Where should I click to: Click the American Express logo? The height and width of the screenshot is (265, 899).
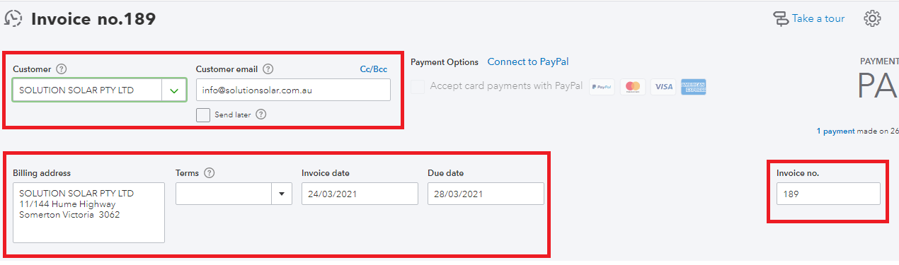pyautogui.click(x=694, y=87)
